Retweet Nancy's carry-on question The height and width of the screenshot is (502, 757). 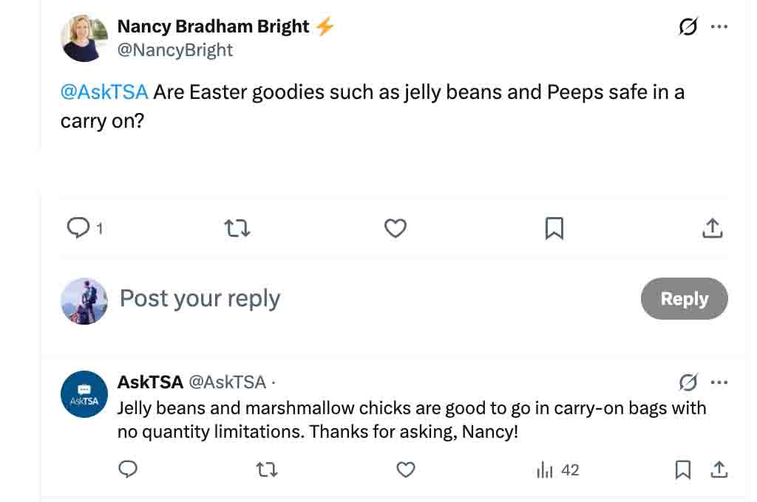click(237, 228)
